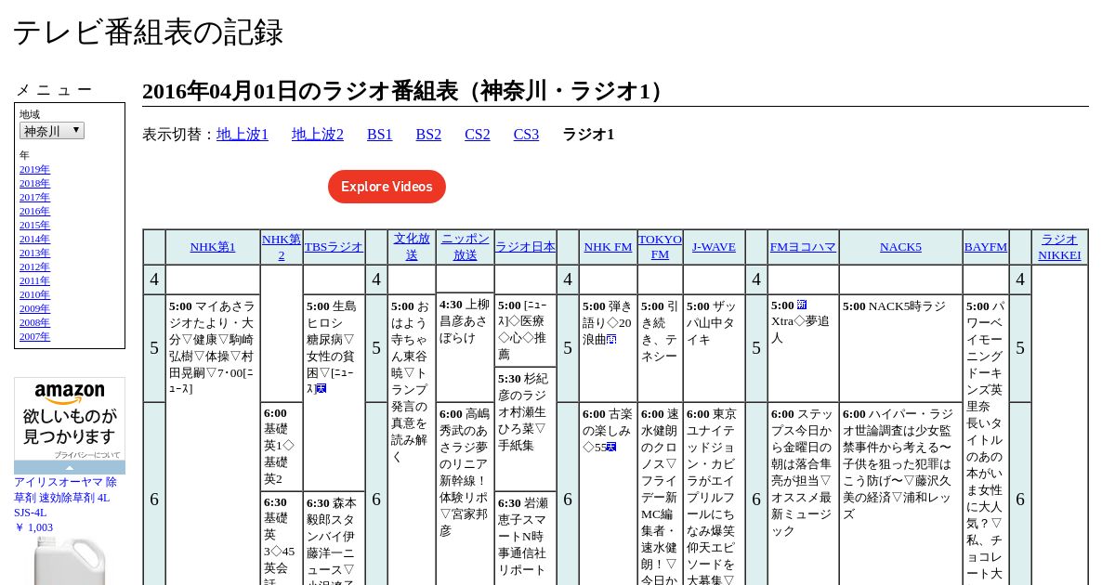This screenshot has width=1115, height=585.
Task: Open the FMヨコハマ station link
Action: (x=803, y=247)
